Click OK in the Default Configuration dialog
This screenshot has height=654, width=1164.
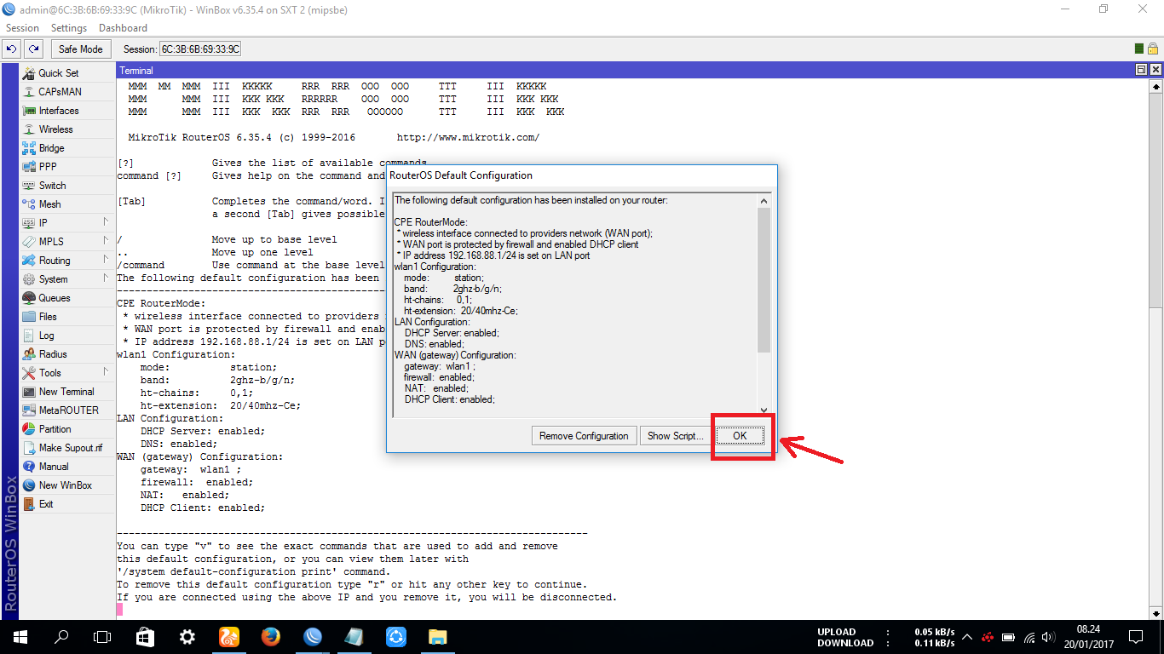point(740,436)
